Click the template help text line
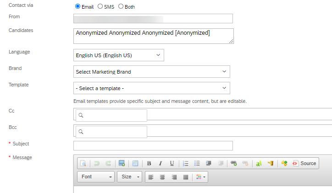Image resolution: width=332 pixels, height=193 pixels. pos(160,102)
